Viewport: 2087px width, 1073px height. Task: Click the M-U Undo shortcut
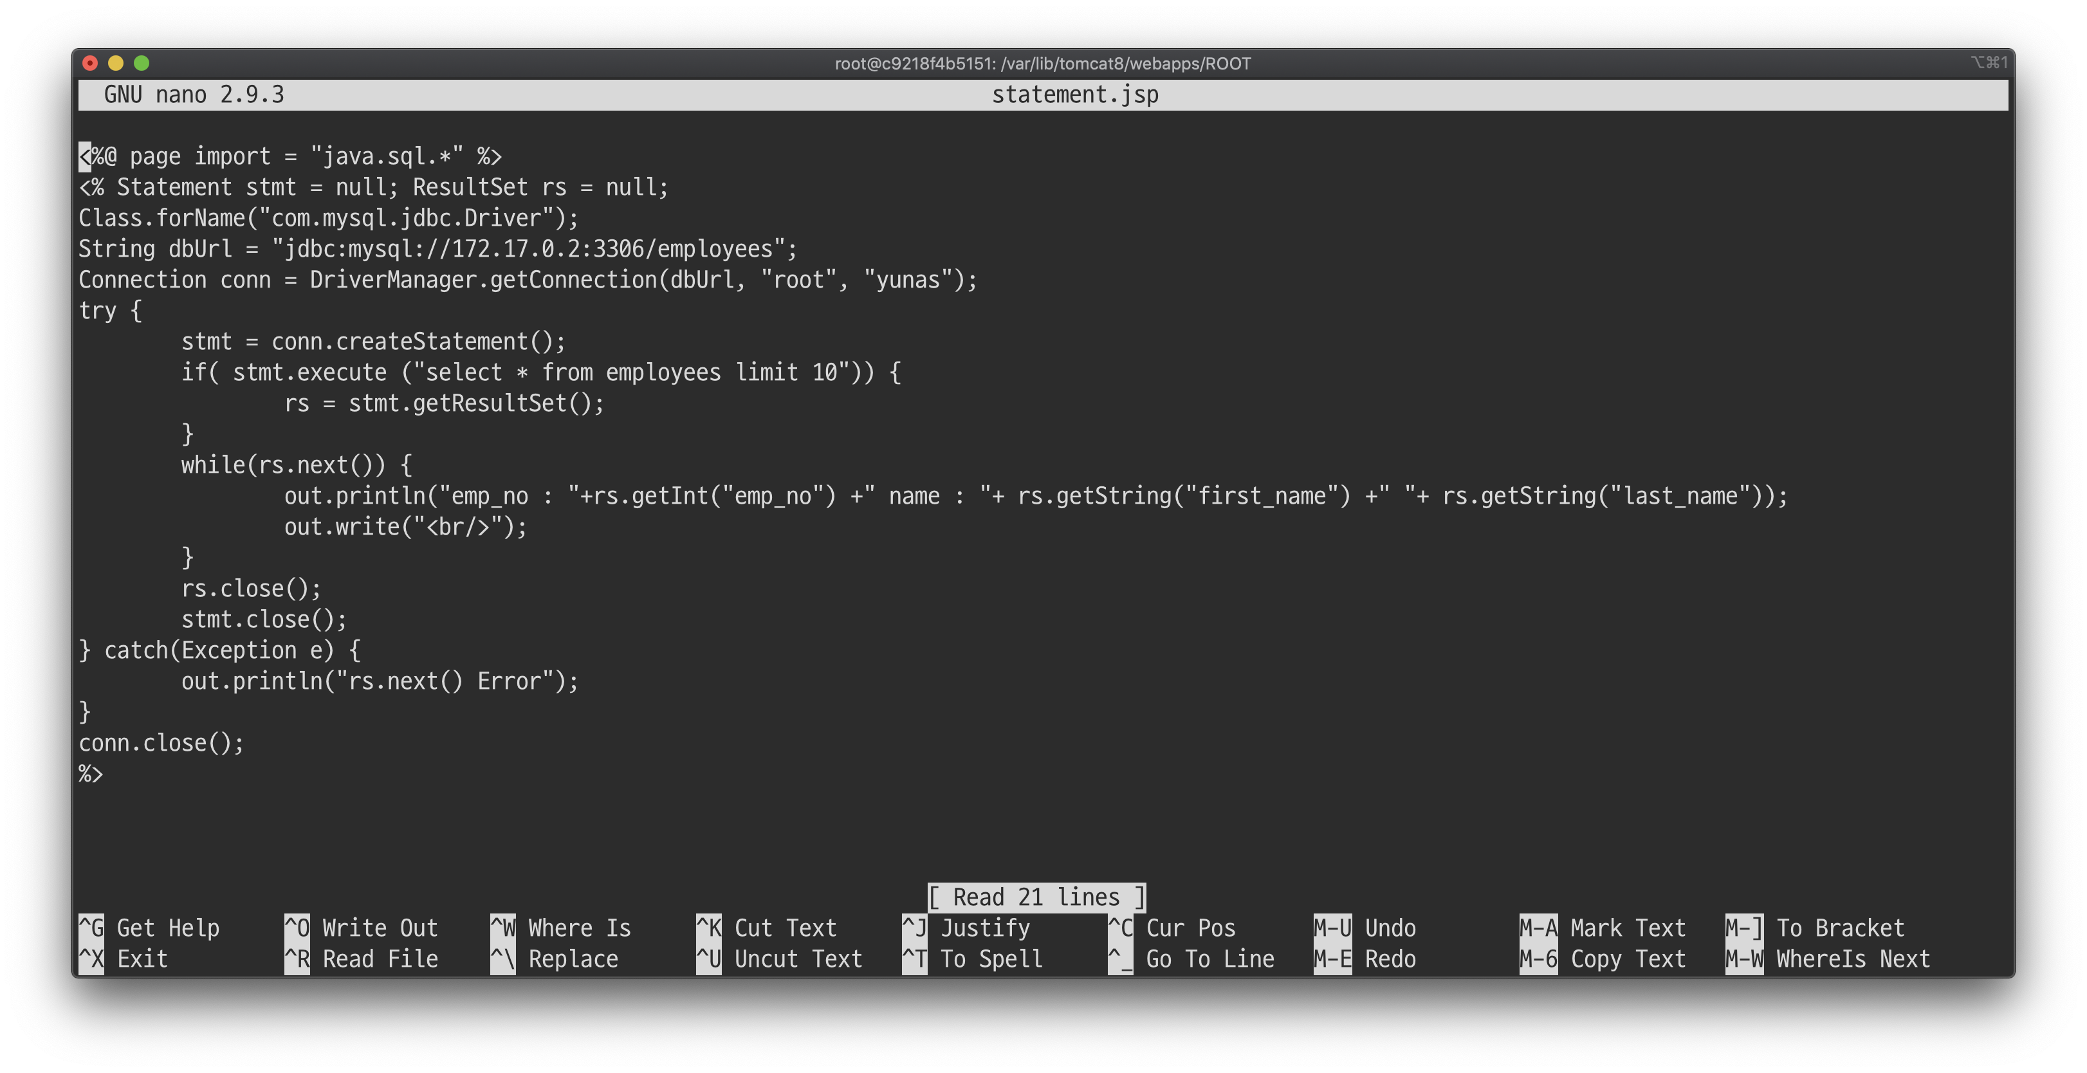click(1365, 927)
